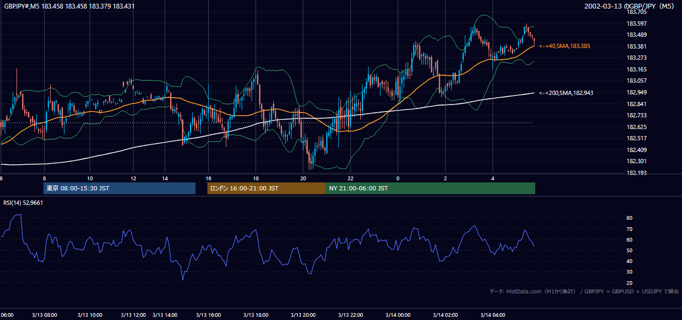The width and height of the screenshot is (682, 320).
Task: Click the 3/13 16:00 bottom time label
Action: point(209,315)
